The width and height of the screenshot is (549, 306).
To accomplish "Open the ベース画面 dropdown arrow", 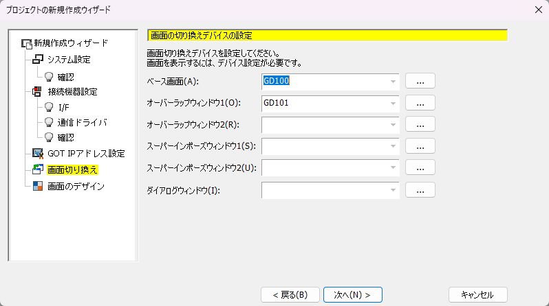I will coord(394,82).
